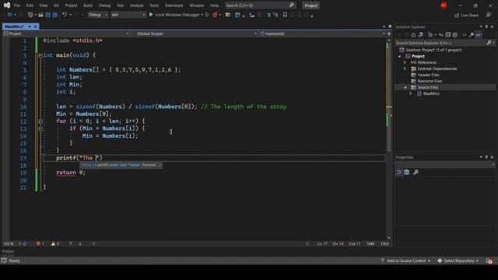
Task: Select the MaxMin.c editor tab
Action: (x=14, y=26)
